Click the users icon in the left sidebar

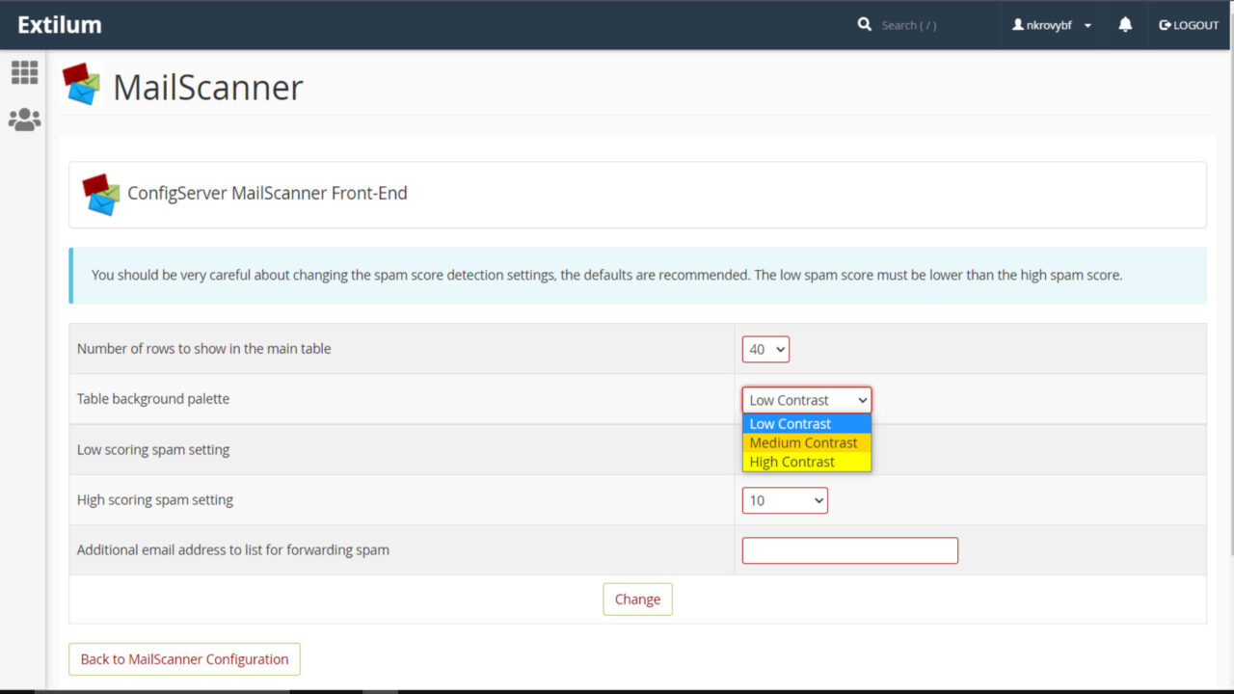pyautogui.click(x=24, y=119)
